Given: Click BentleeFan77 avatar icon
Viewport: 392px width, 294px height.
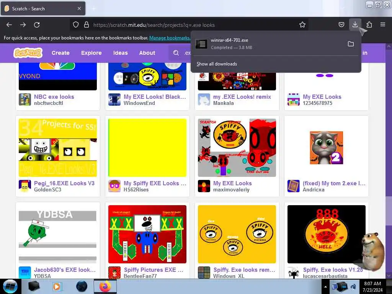Looking at the screenshot, I should click(114, 273).
